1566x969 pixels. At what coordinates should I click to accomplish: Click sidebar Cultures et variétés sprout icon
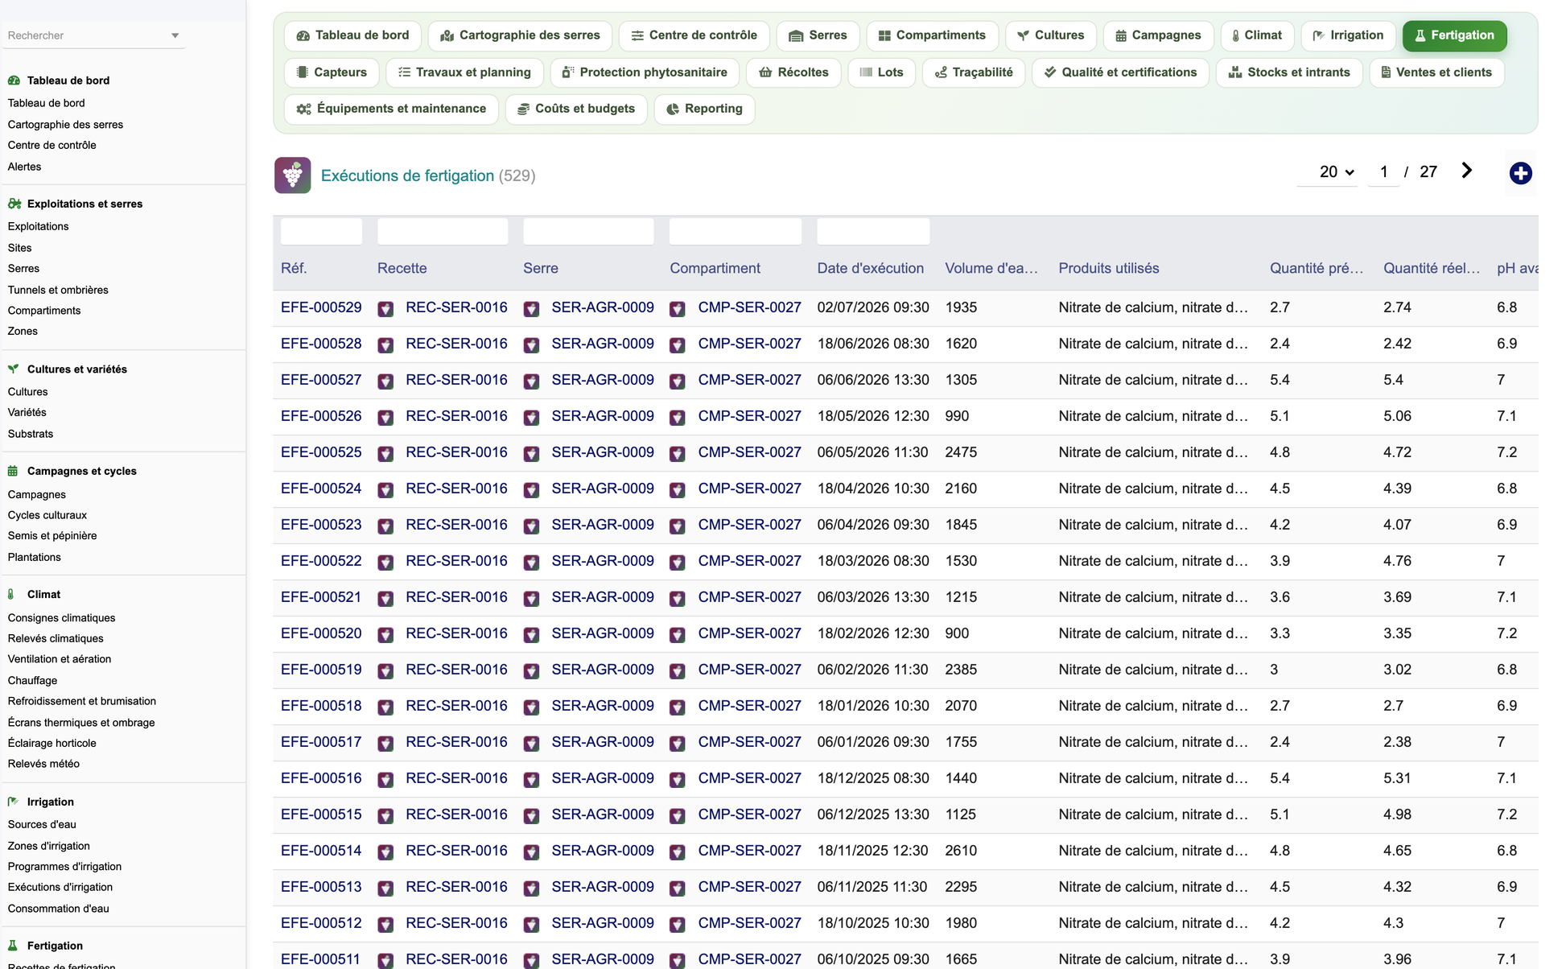point(14,369)
